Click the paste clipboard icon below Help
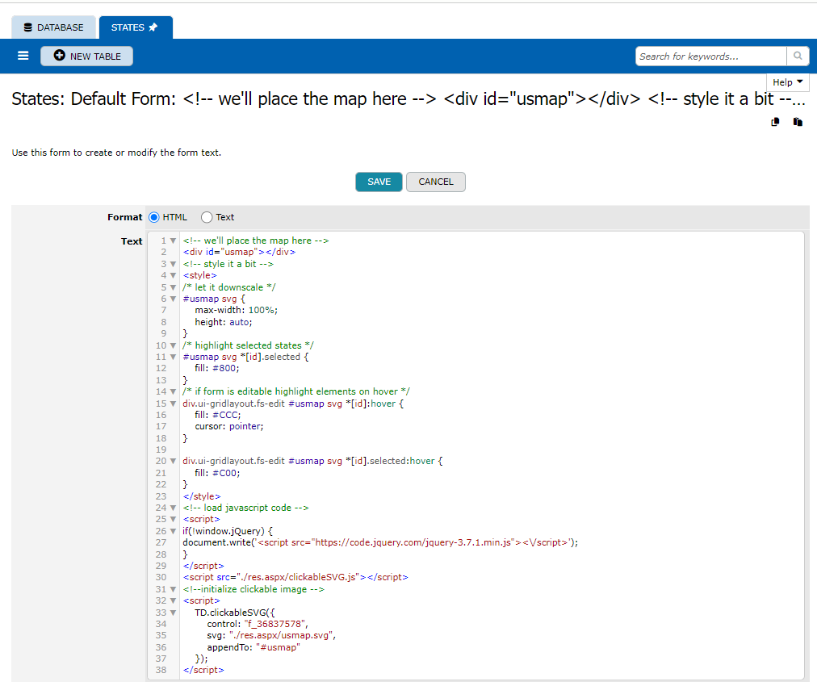817x686 pixels. [798, 122]
